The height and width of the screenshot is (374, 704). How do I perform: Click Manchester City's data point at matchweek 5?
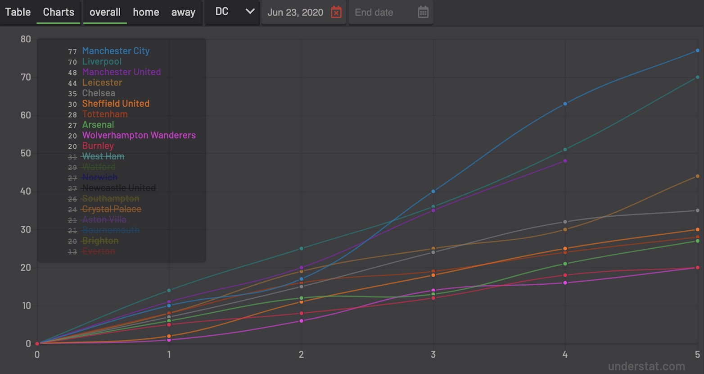point(697,50)
